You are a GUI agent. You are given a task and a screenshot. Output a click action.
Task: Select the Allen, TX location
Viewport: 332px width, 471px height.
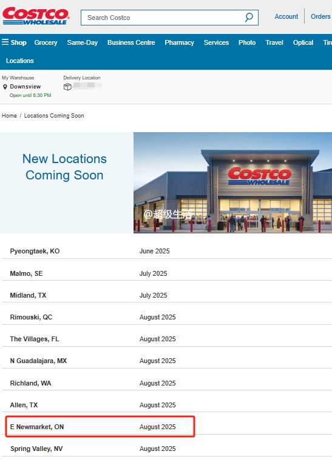24,405
